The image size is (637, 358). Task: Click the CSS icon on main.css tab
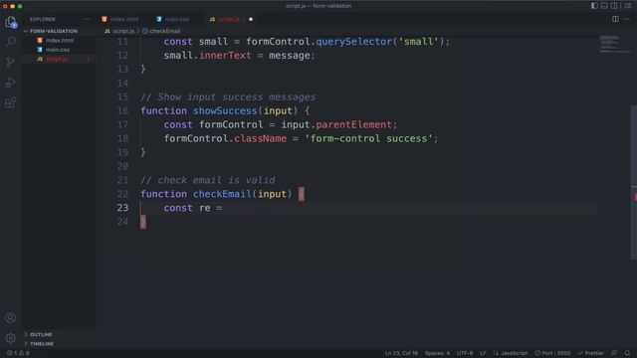pos(159,19)
